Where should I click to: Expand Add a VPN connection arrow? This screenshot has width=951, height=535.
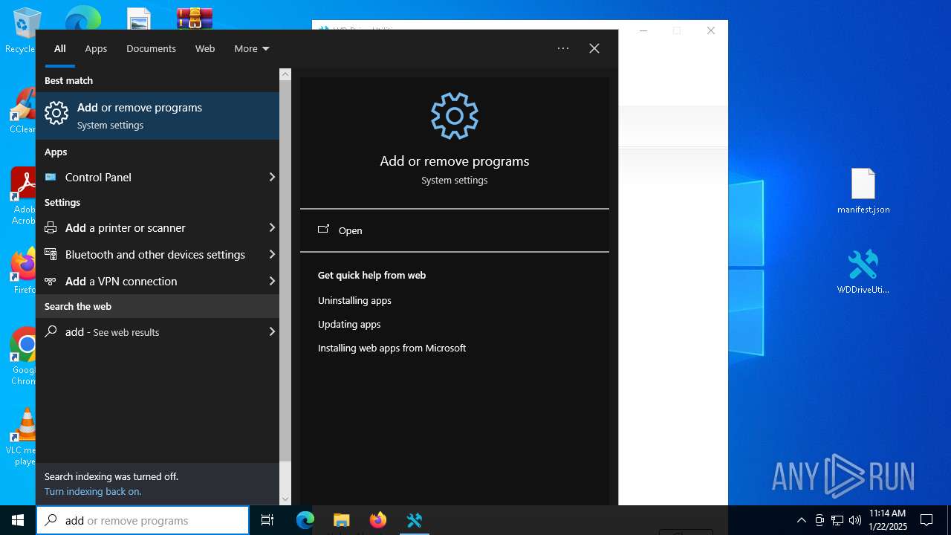272,281
